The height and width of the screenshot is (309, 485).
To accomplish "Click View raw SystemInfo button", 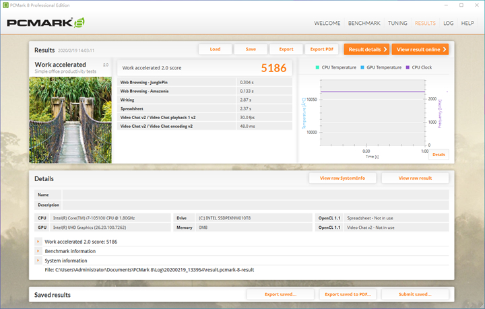I will coord(342,178).
